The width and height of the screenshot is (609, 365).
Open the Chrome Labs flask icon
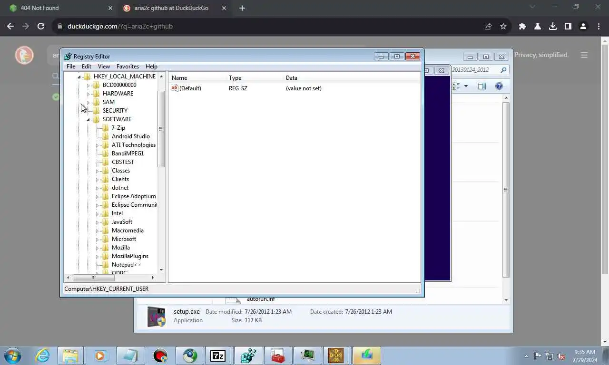tap(538, 27)
